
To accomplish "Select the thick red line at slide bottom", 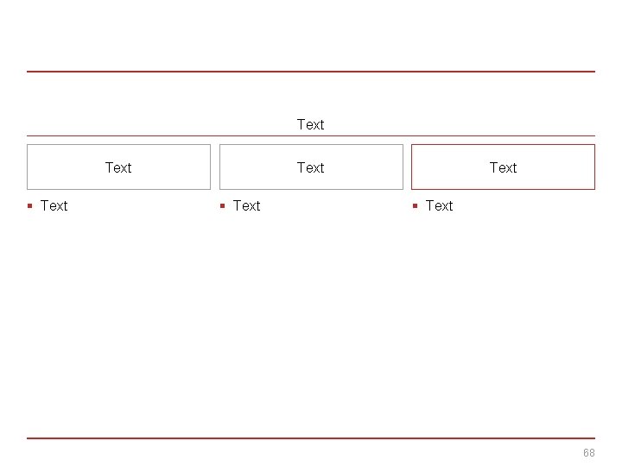I will [311, 438].
